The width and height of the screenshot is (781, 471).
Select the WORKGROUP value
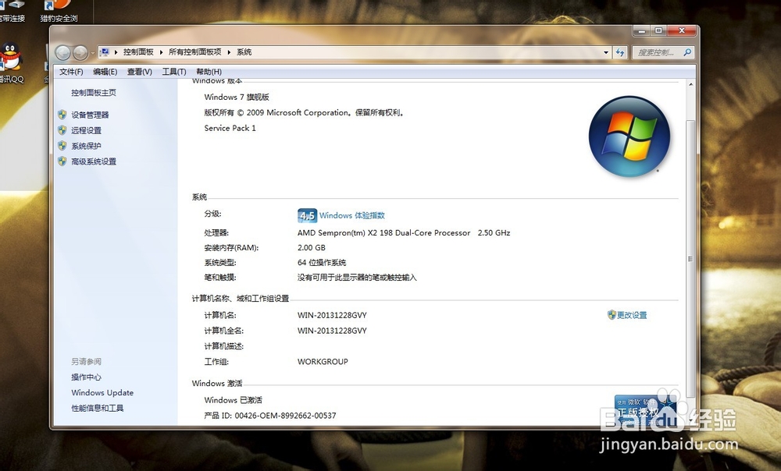point(323,362)
